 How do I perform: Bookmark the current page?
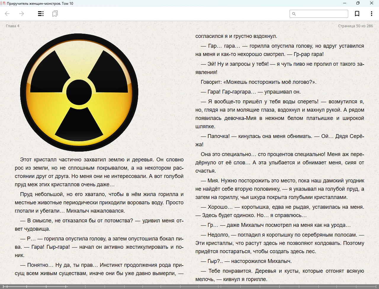click(x=357, y=14)
